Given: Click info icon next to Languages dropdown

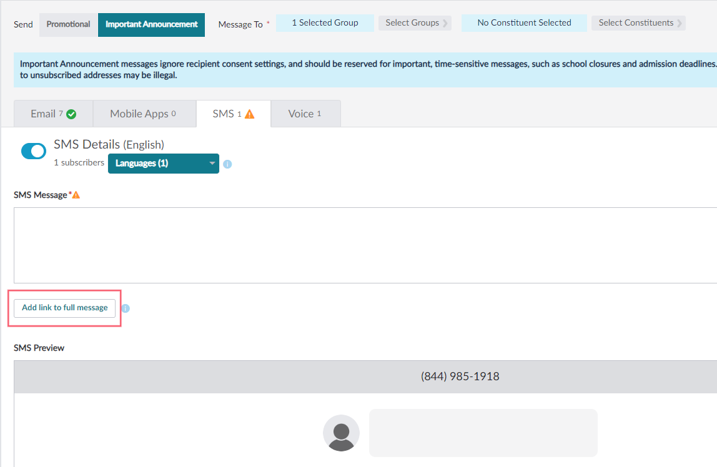Looking at the screenshot, I should (227, 164).
